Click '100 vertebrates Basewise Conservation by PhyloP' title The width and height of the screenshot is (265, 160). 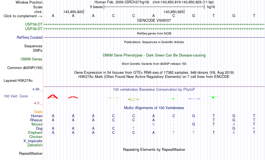click(x=154, y=90)
